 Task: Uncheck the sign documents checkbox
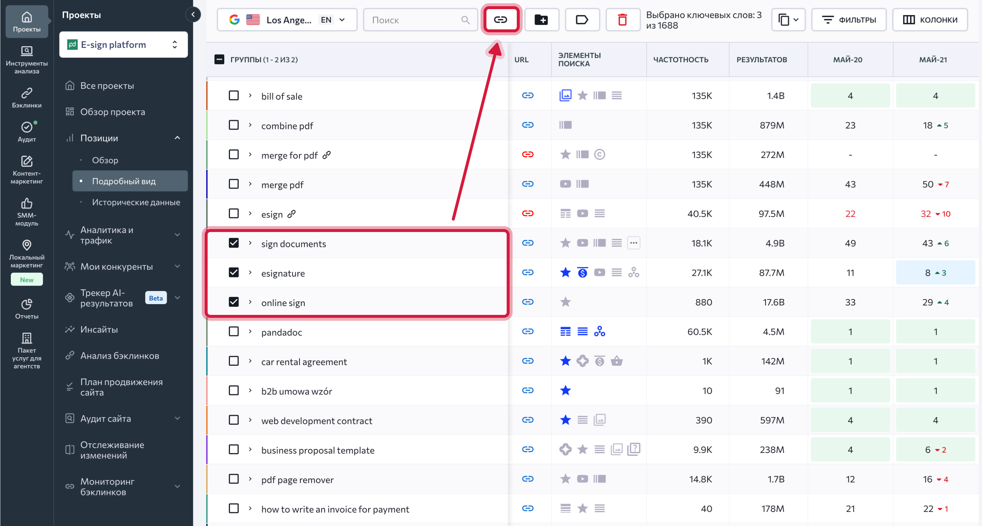coord(234,243)
